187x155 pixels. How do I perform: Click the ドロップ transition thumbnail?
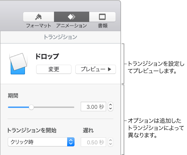18,64
